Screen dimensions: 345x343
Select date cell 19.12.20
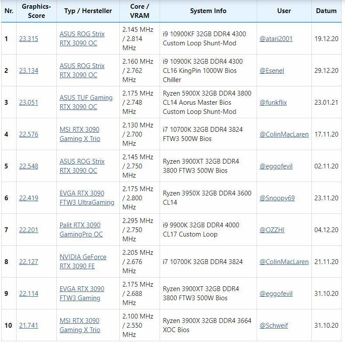[x=326, y=39]
